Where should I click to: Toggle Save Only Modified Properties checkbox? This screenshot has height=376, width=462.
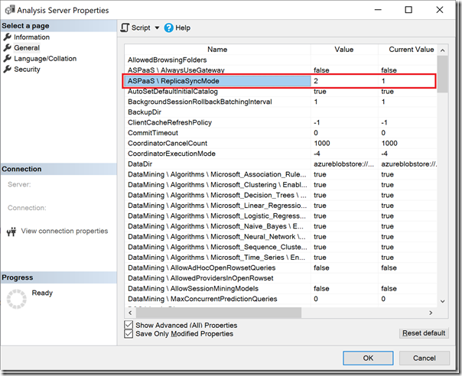click(x=129, y=334)
